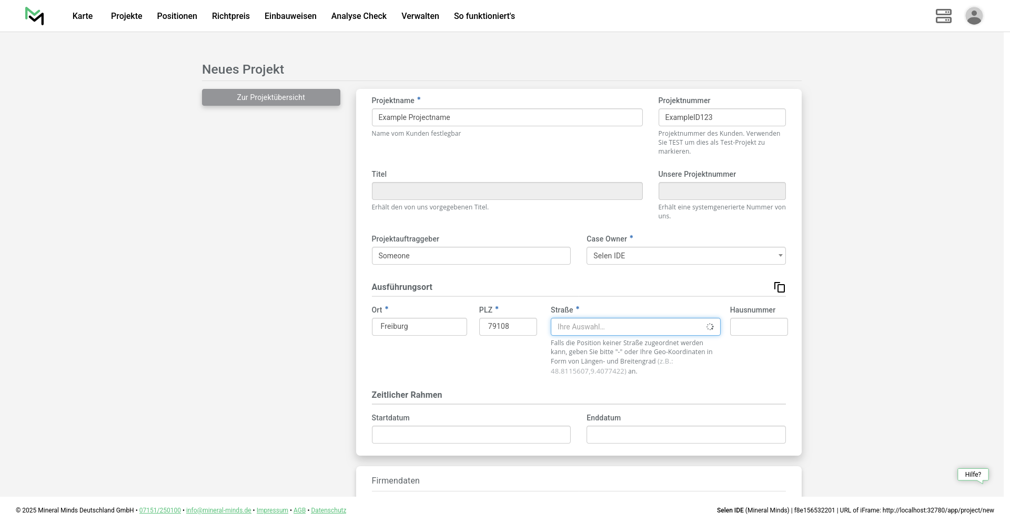Screen dimensions: 1010x523
Task: Open the Impressum footer link
Action: tap(272, 510)
